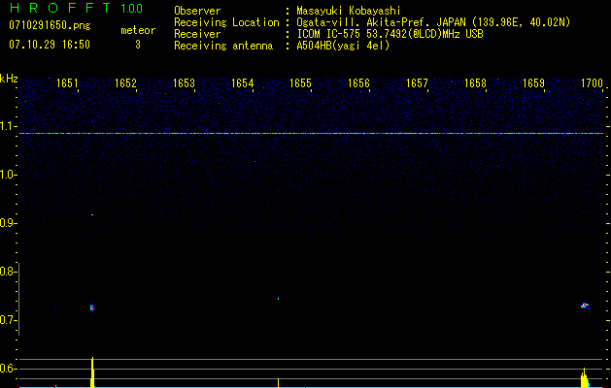This screenshot has width=611, height=388.
Task: Select the filename 0710291650.png
Action: (50, 26)
